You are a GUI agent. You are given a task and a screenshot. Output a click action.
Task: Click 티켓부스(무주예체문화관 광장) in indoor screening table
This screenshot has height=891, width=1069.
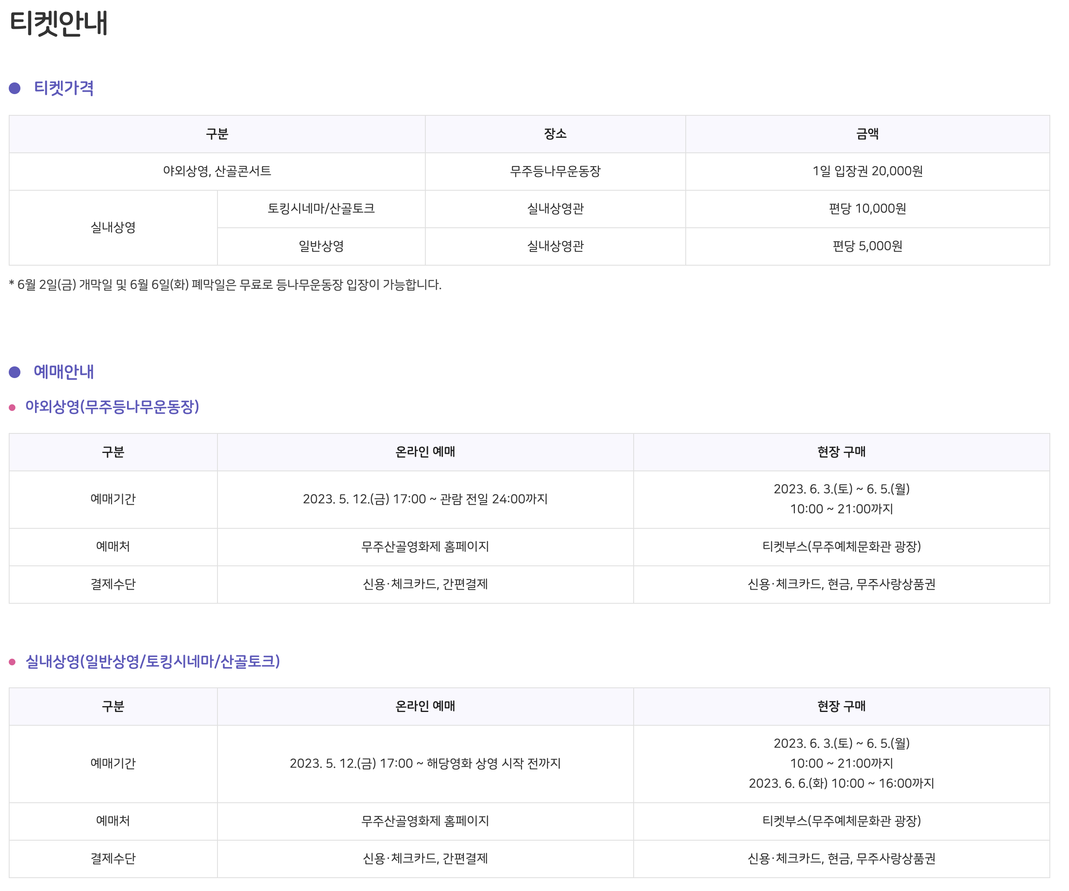tap(842, 821)
